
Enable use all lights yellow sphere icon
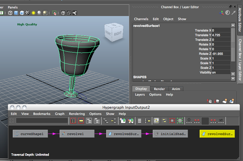coord(33,13)
